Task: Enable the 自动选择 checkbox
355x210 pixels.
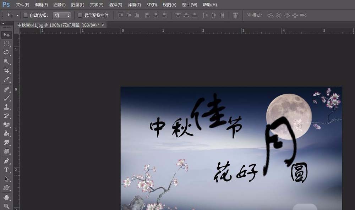Action: coord(26,15)
